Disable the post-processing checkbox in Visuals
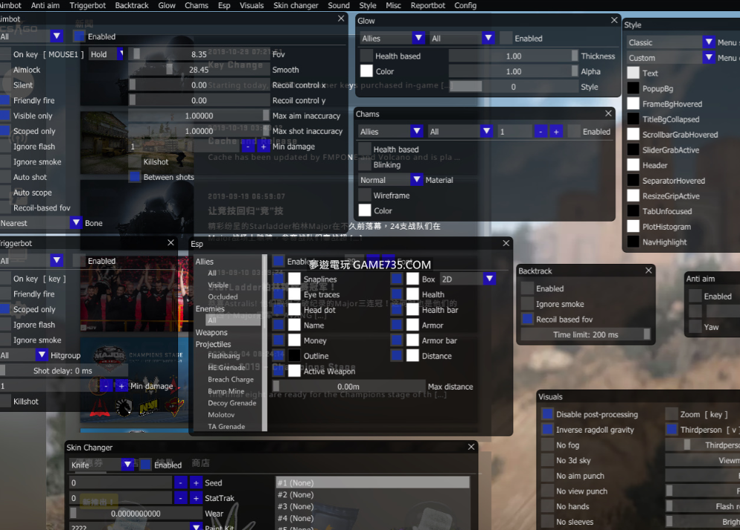Image resolution: width=740 pixels, height=530 pixels. click(x=548, y=414)
